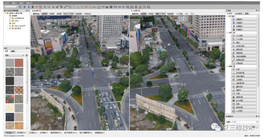Click the magnifier zoom icon in toolbar
Image resolution: width=263 pixels, height=139 pixels.
click(x=45, y=7)
